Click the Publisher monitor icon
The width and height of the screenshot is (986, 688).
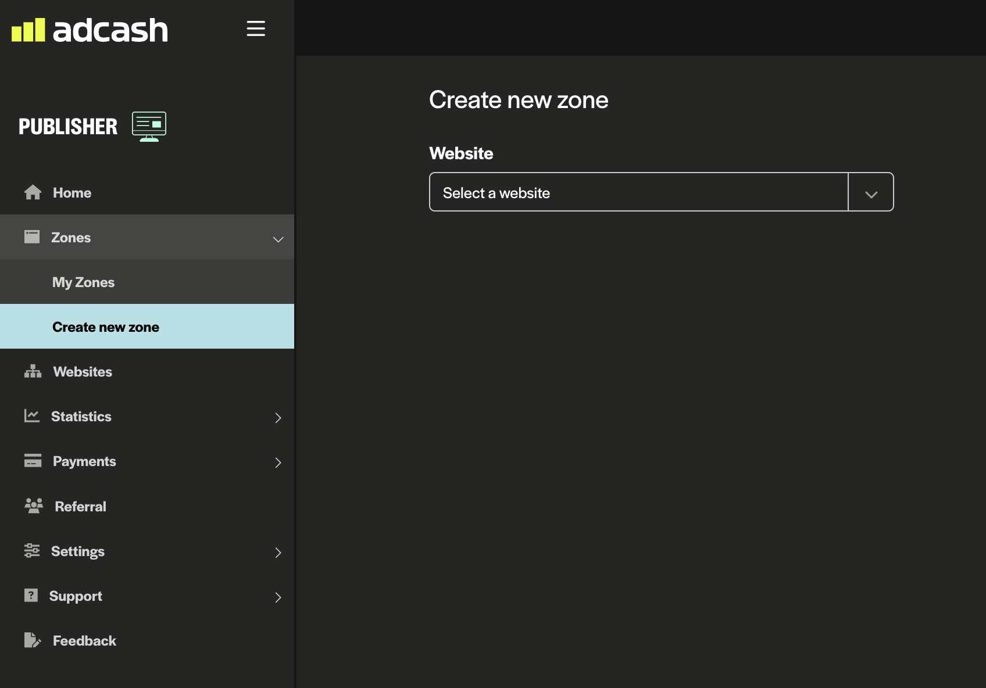point(149,126)
